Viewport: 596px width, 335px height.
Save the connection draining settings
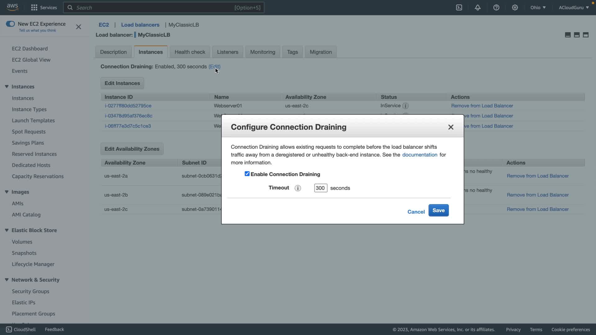coord(438,210)
